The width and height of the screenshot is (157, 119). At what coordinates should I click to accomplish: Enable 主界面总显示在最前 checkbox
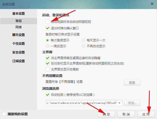click(48, 69)
